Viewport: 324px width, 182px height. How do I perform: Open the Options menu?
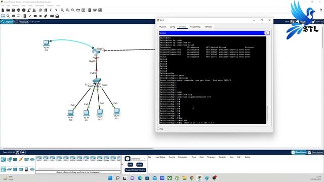tap(16, 6)
